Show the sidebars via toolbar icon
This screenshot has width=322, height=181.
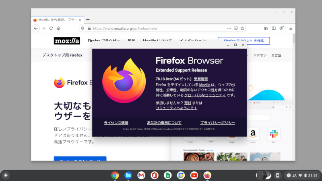point(274,28)
